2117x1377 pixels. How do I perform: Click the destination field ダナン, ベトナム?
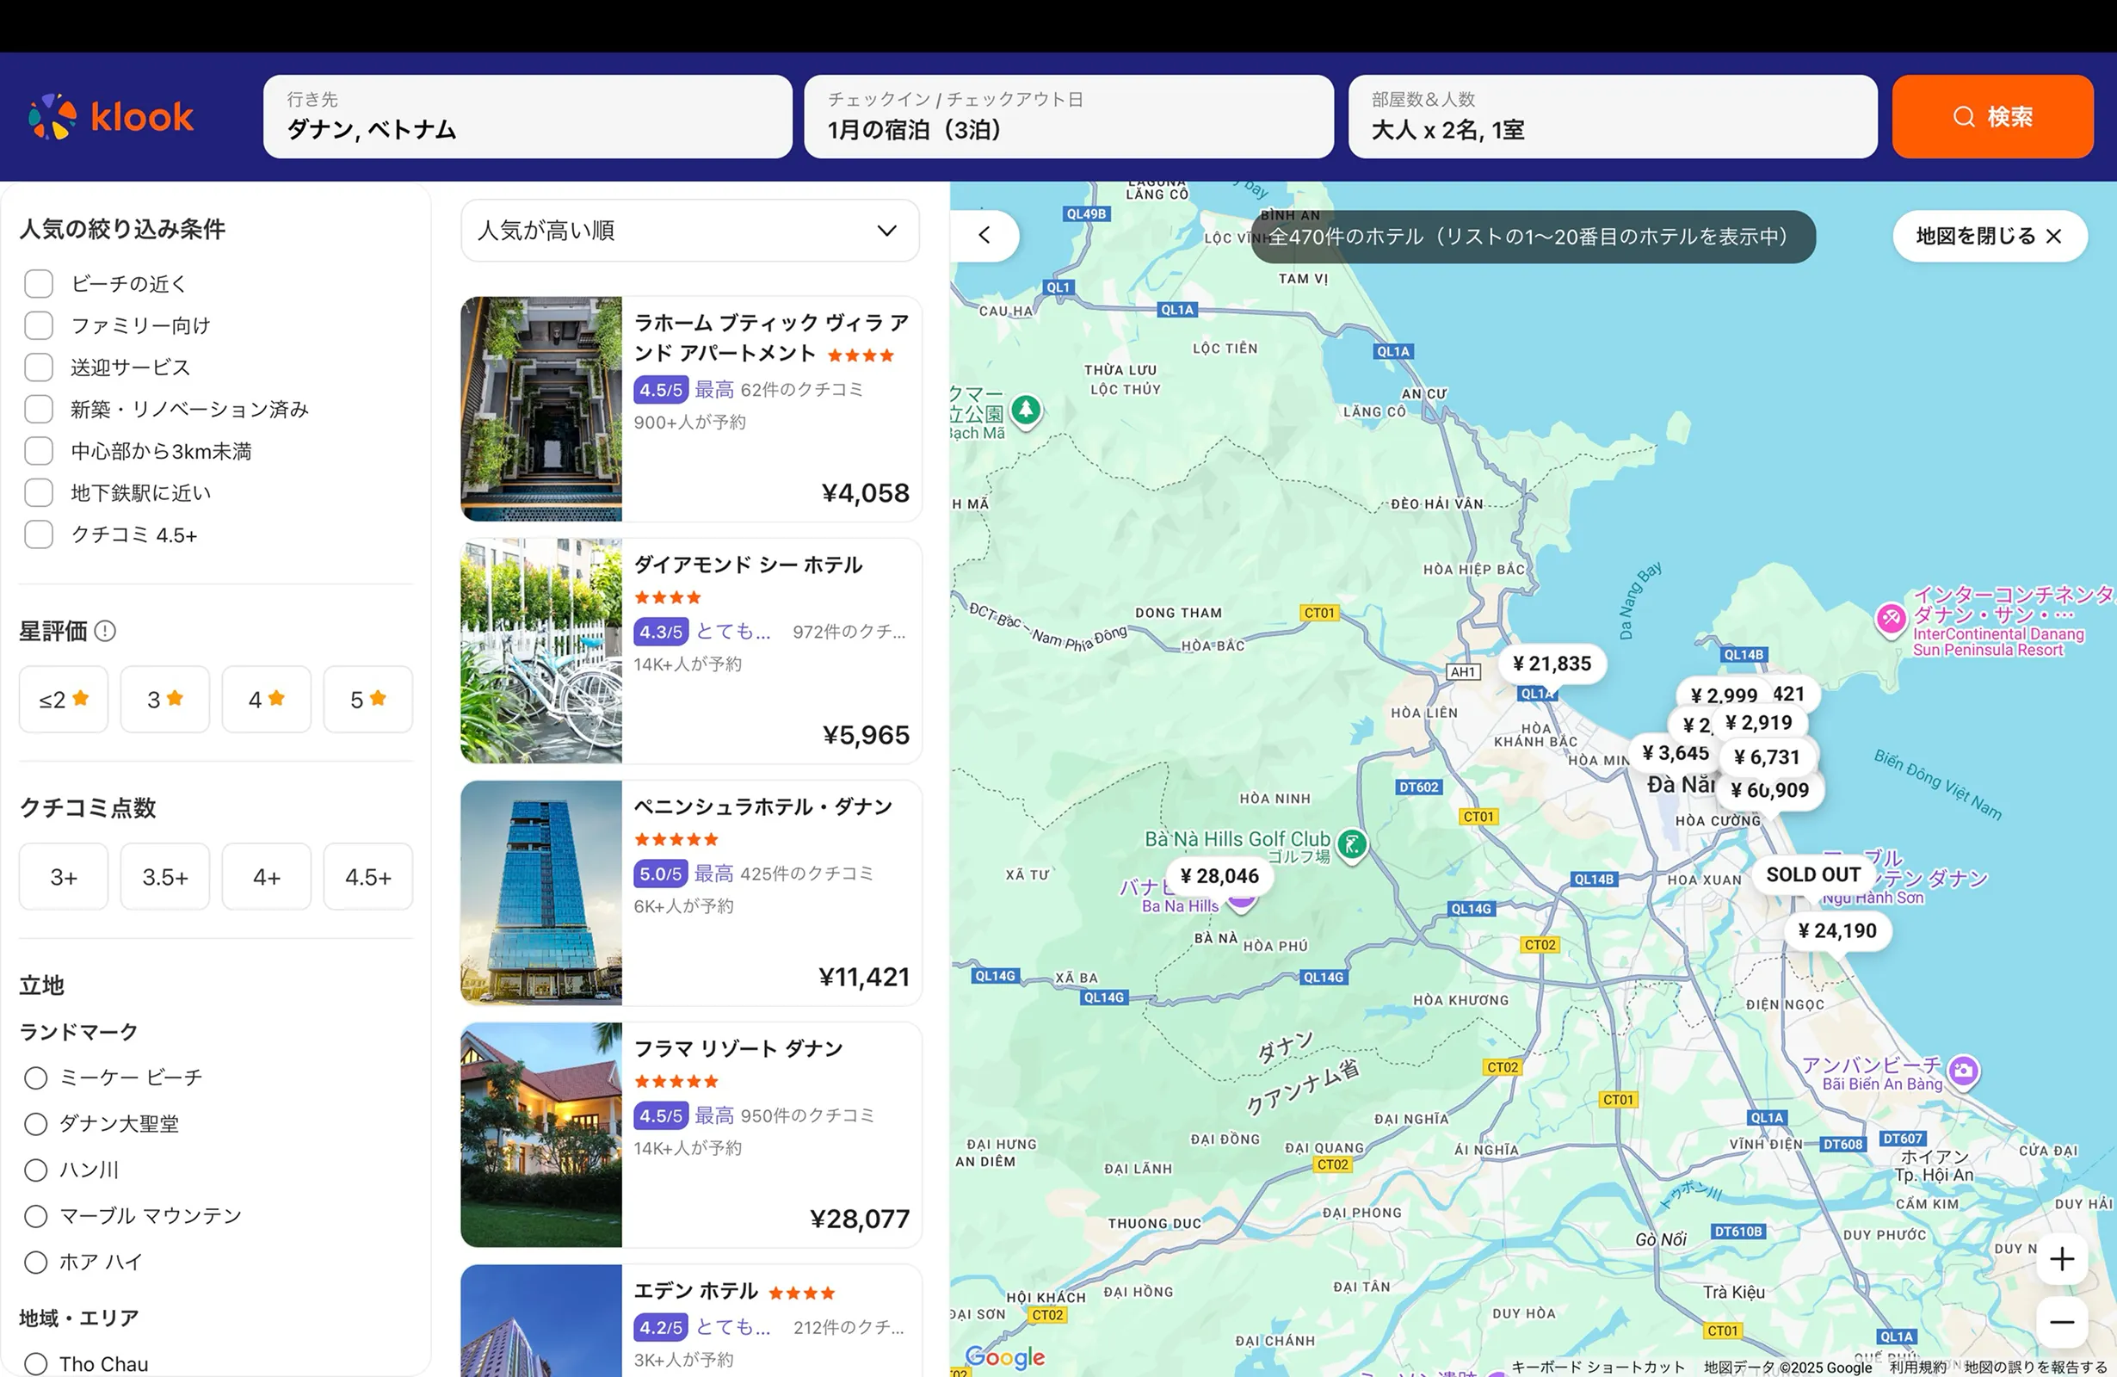coord(528,116)
